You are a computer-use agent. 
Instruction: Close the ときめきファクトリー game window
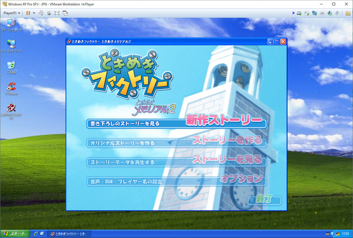(283, 42)
